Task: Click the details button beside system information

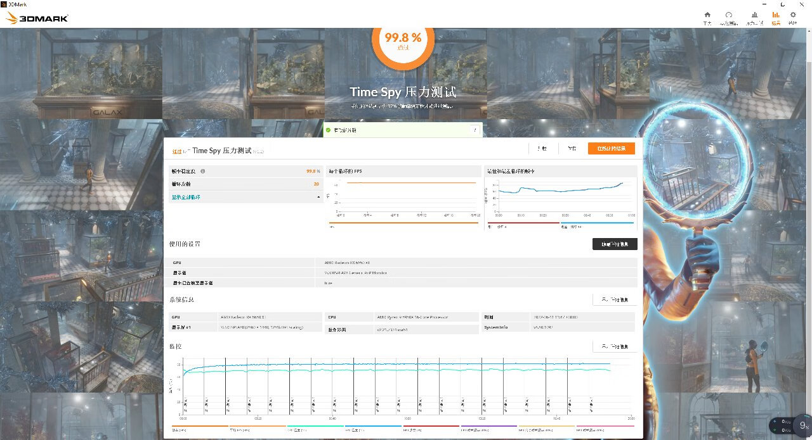Action: coord(615,299)
